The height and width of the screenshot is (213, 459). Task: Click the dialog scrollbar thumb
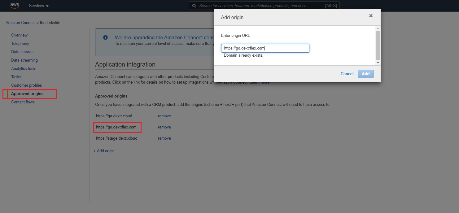[378, 45]
